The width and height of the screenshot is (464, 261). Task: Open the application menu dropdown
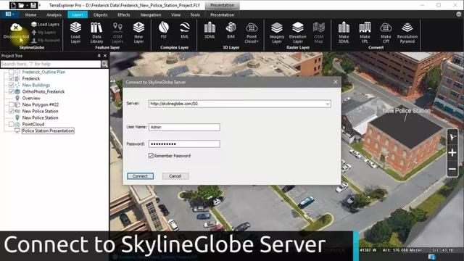[x=9, y=14]
